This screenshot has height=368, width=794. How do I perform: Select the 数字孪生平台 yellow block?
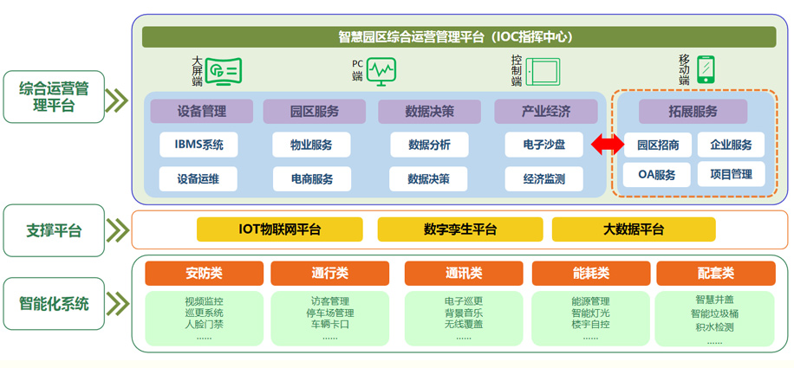460,229
